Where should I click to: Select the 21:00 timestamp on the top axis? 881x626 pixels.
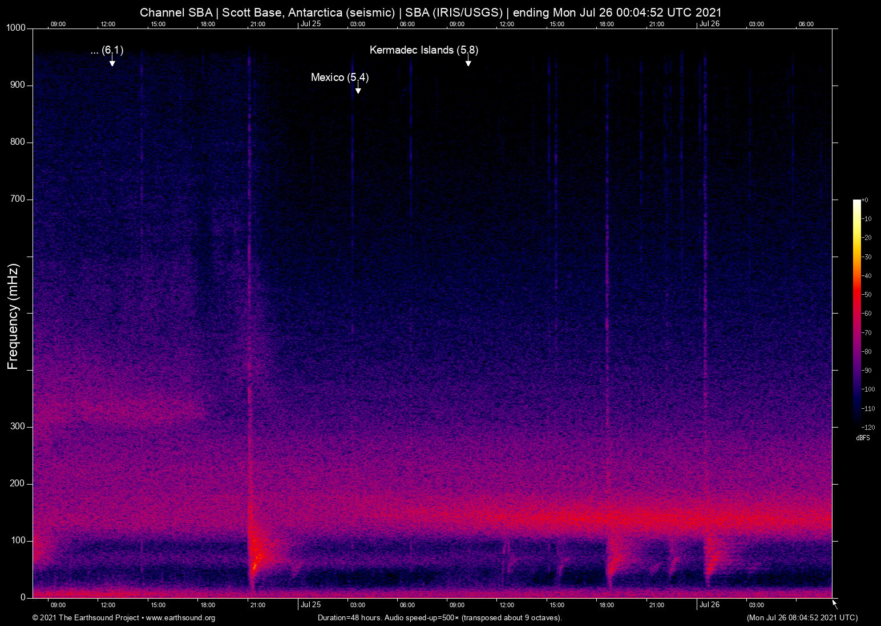[258, 24]
